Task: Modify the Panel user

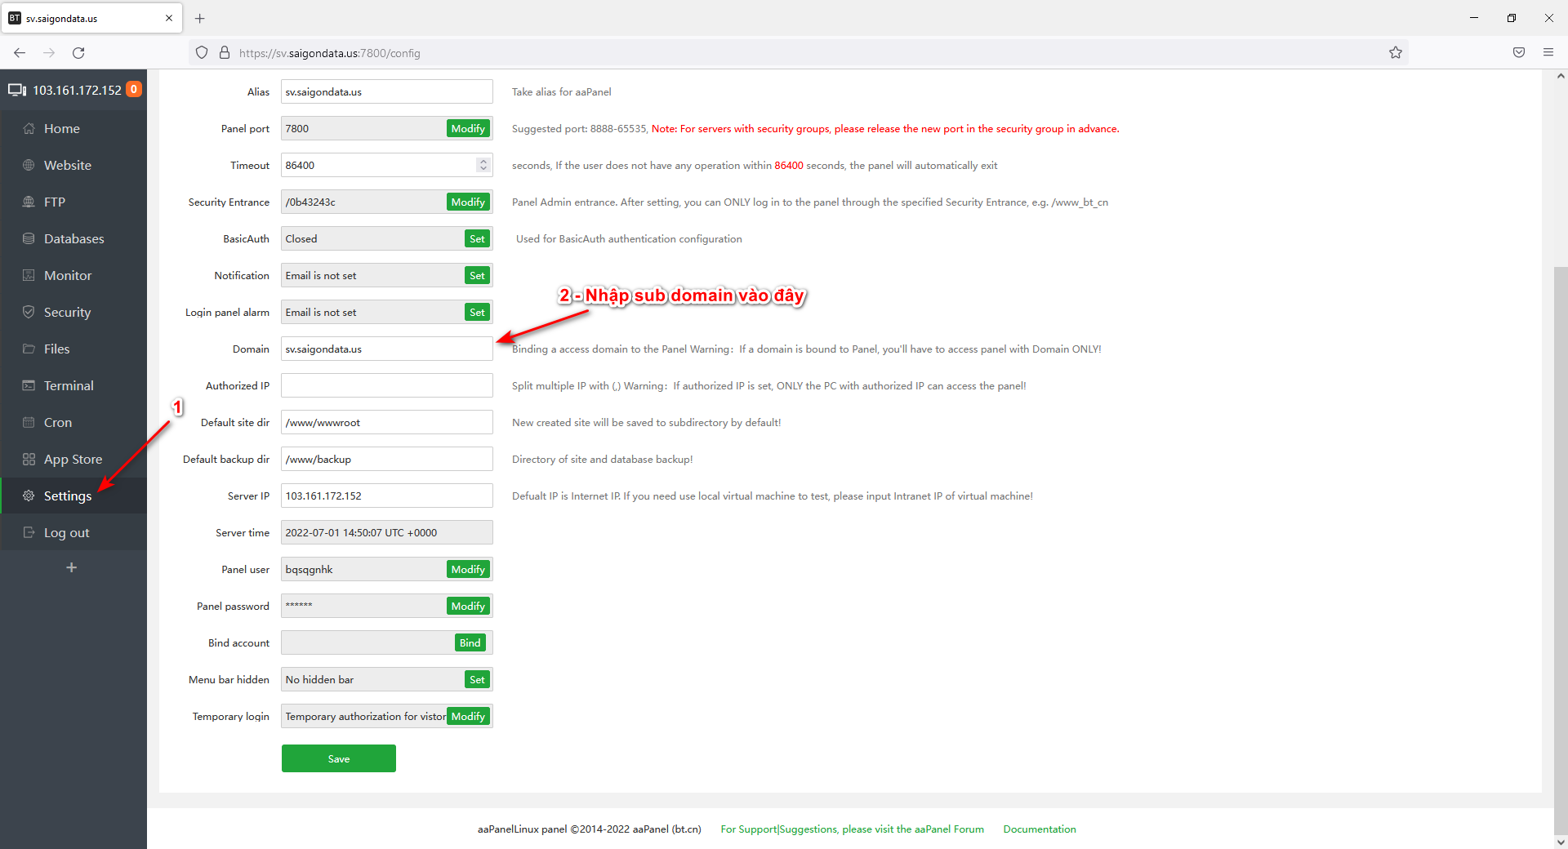Action: (468, 569)
